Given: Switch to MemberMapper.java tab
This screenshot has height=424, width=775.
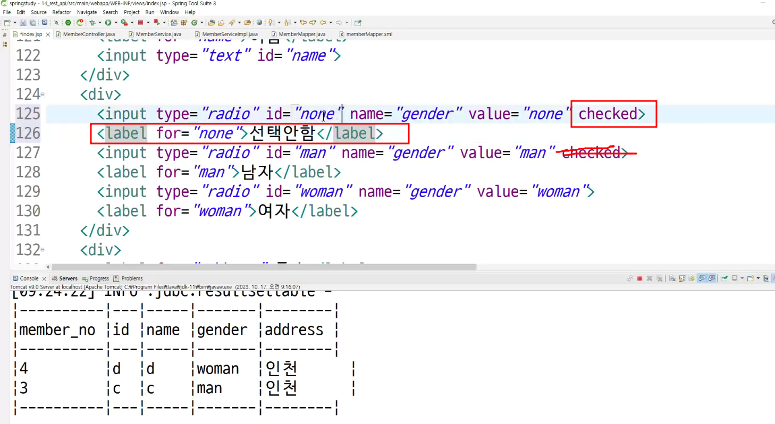Looking at the screenshot, I should pyautogui.click(x=298, y=34).
